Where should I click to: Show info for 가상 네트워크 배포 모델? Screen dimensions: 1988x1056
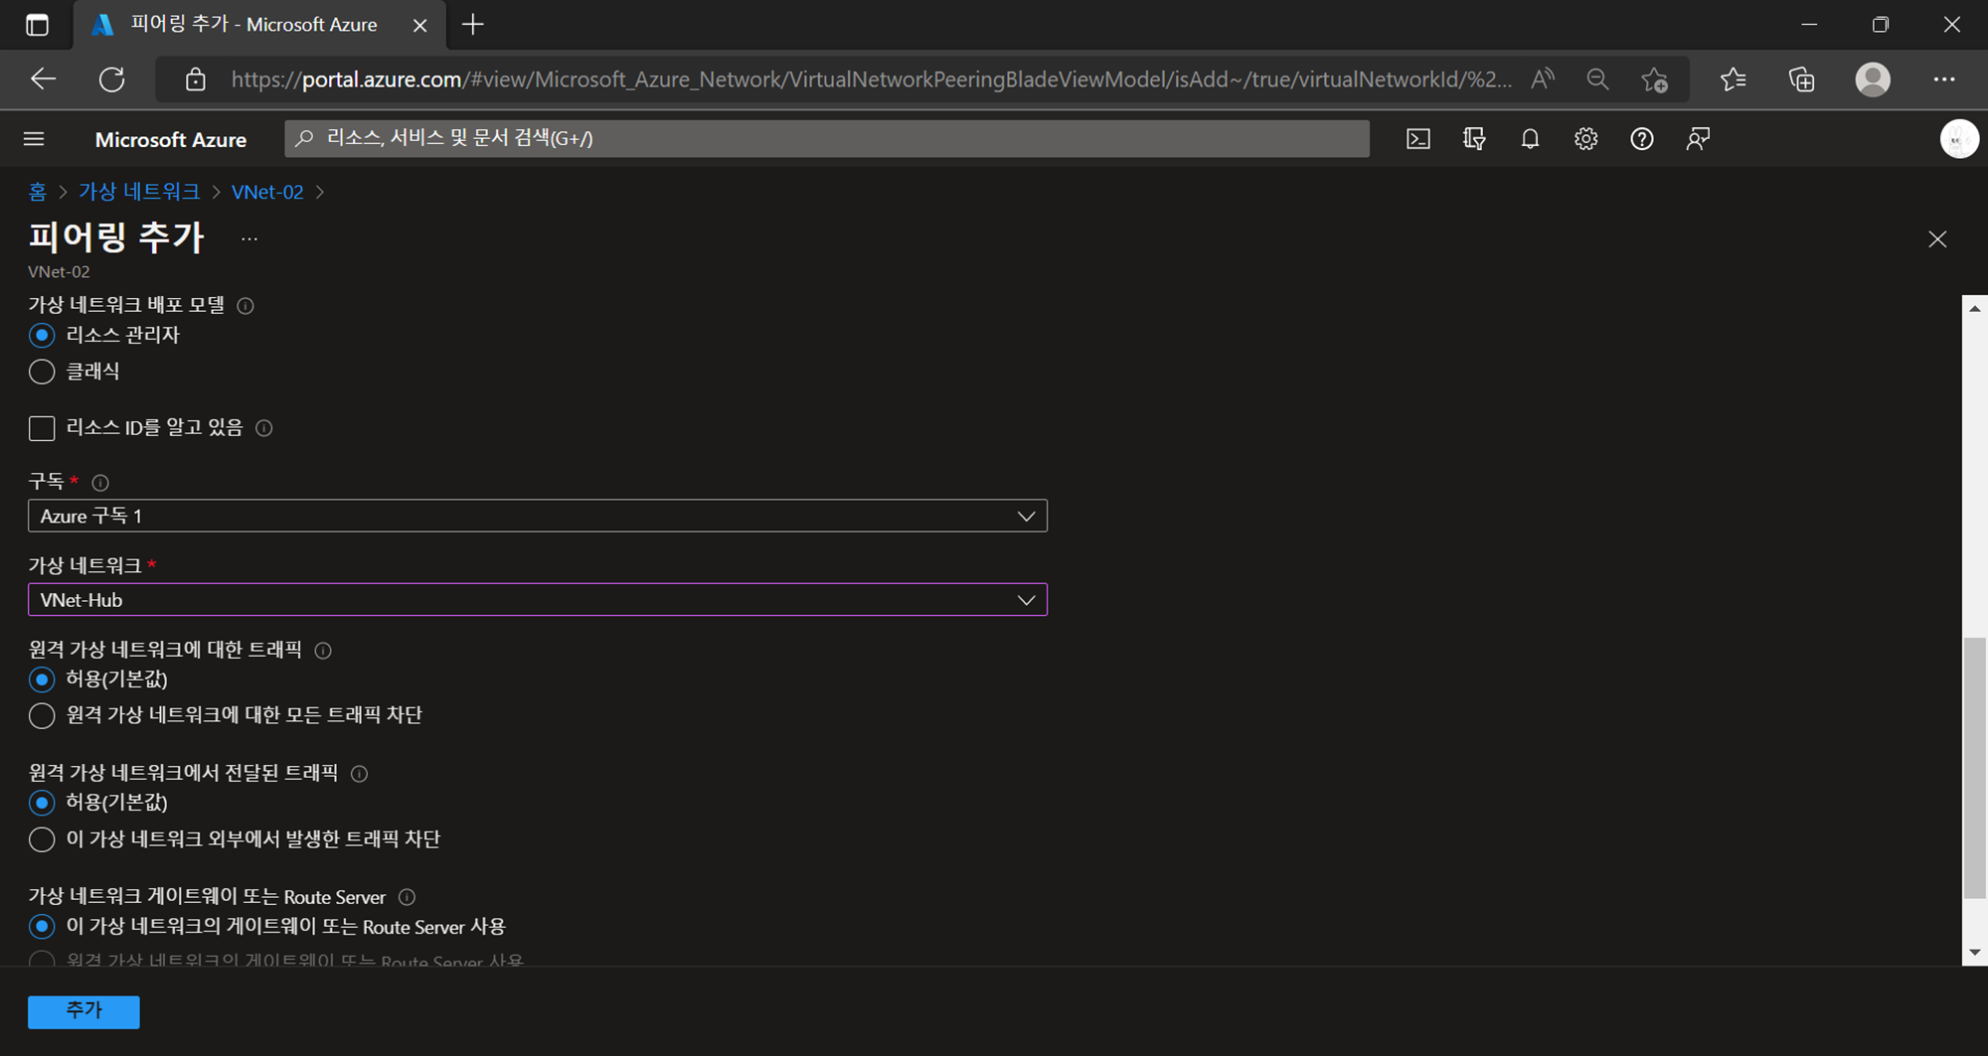tap(246, 306)
